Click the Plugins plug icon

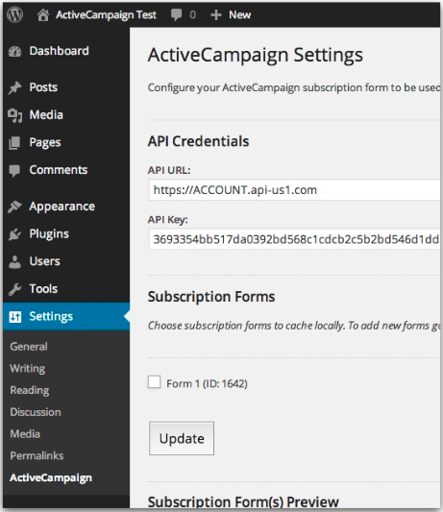pyautogui.click(x=14, y=234)
